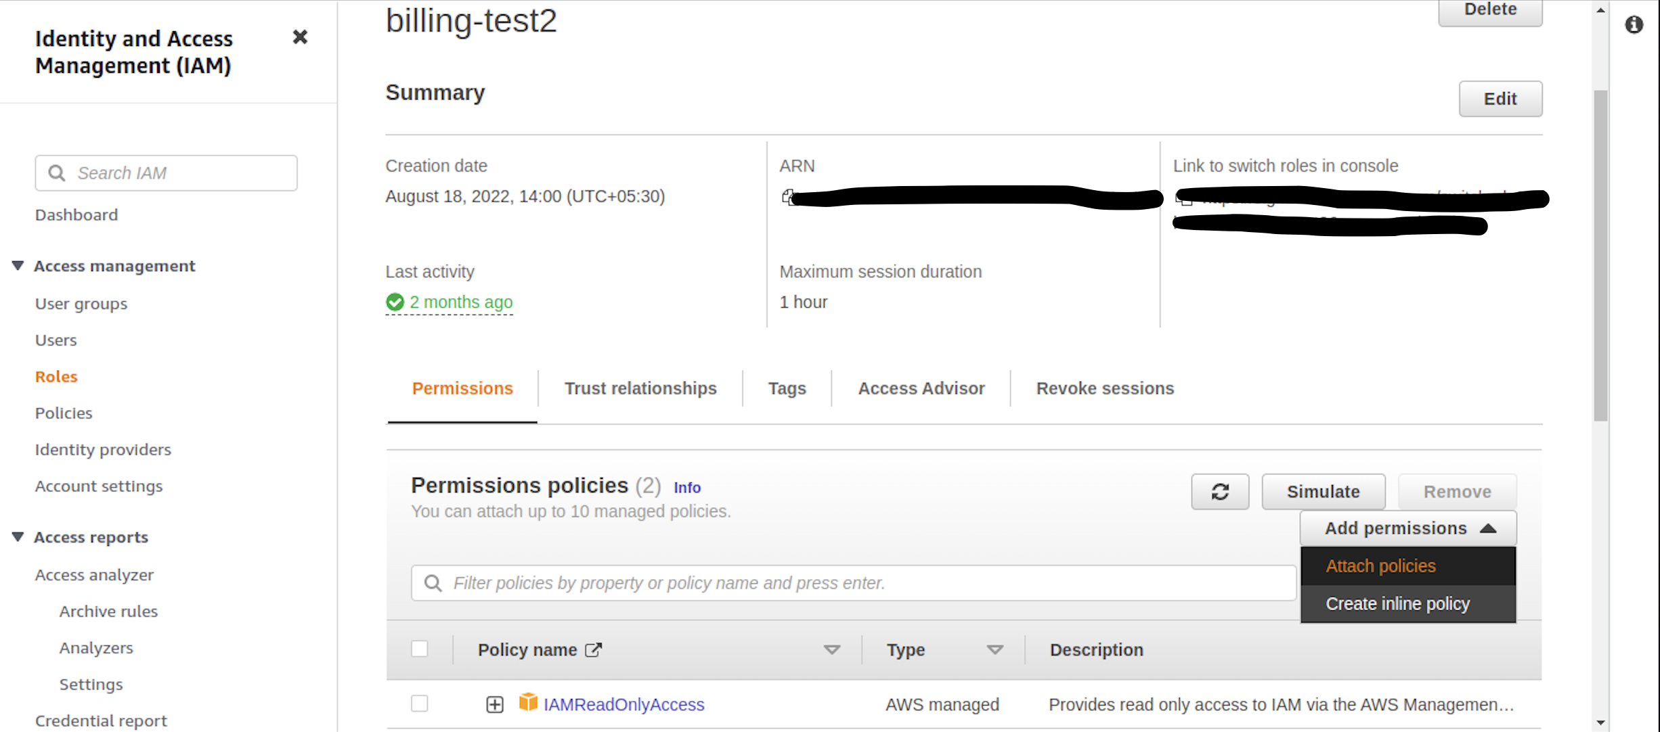Image resolution: width=1660 pixels, height=732 pixels.
Task: Click the Description column header
Action: tap(1096, 650)
